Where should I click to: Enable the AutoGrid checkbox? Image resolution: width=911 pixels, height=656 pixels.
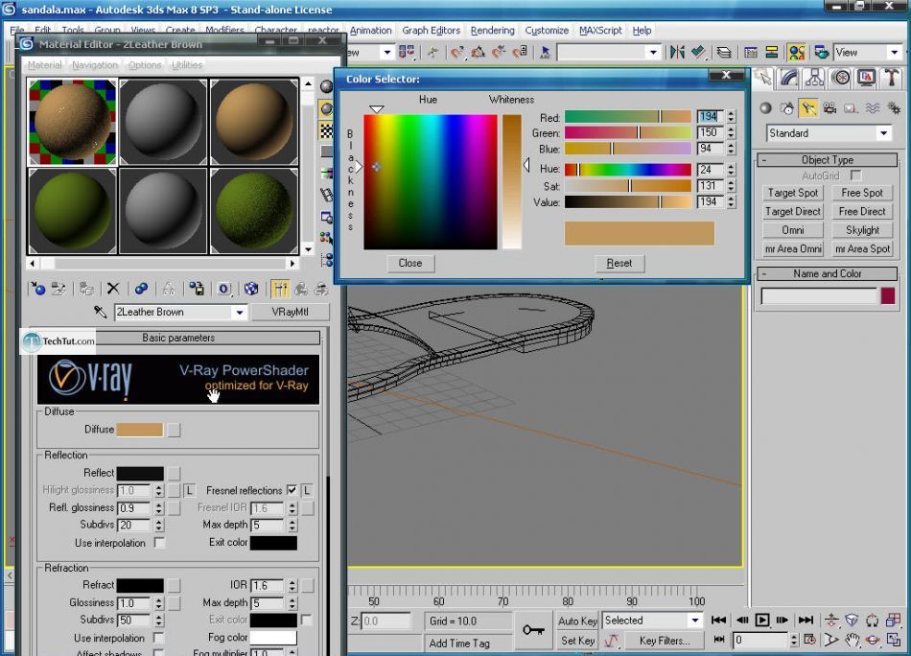point(855,175)
